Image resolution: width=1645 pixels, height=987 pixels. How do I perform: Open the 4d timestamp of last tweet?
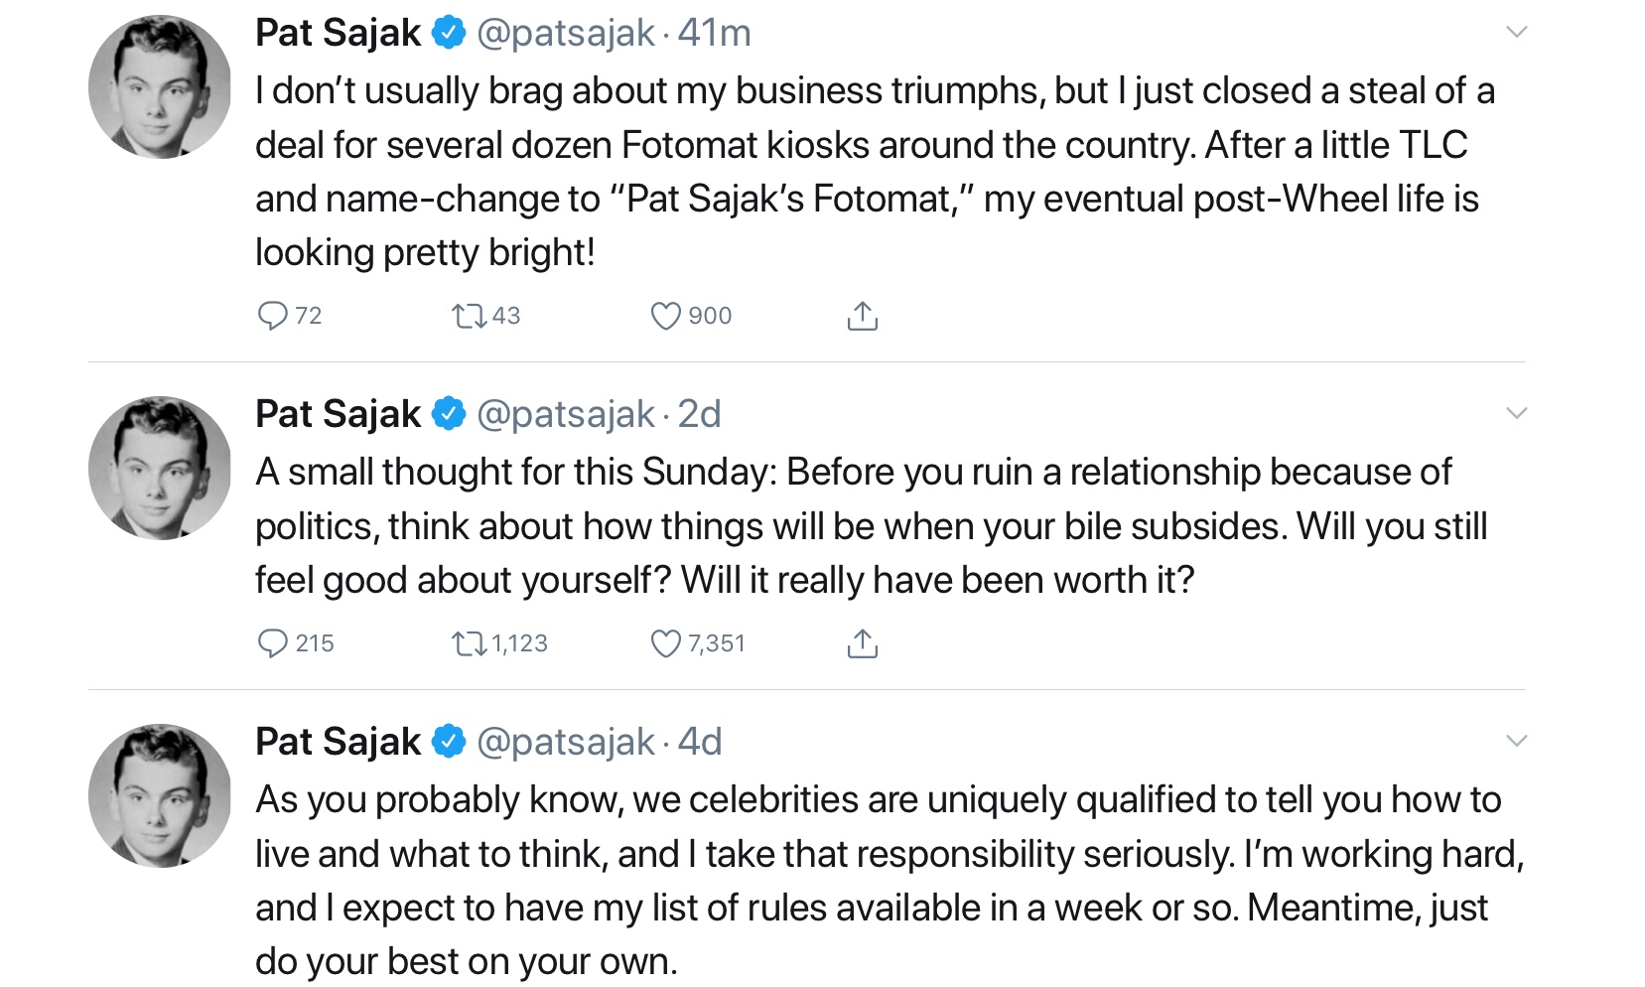(x=700, y=742)
